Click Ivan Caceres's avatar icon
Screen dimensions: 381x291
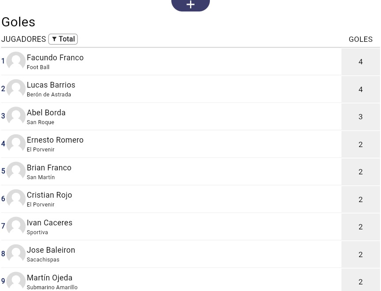16,226
